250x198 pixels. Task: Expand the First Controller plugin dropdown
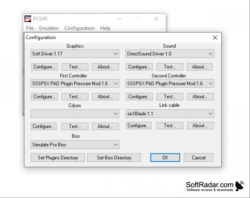(x=75, y=83)
